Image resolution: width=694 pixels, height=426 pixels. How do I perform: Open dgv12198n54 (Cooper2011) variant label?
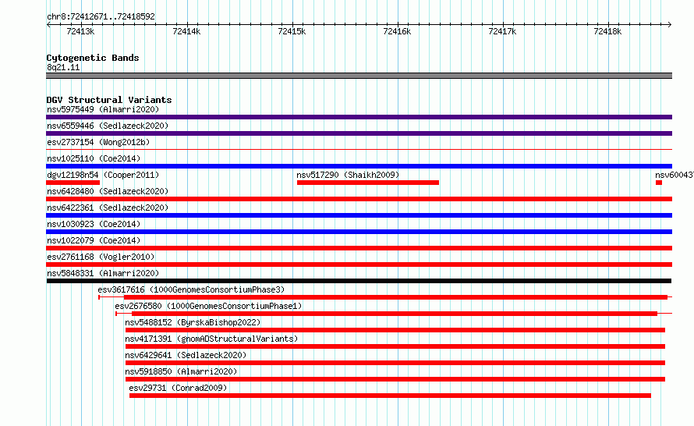pos(103,175)
